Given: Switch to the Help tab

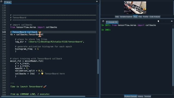Looking at the screenshot, I should point(117,17).
